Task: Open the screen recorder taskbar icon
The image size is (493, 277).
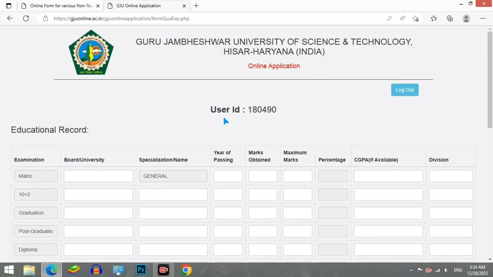Action: [163, 270]
